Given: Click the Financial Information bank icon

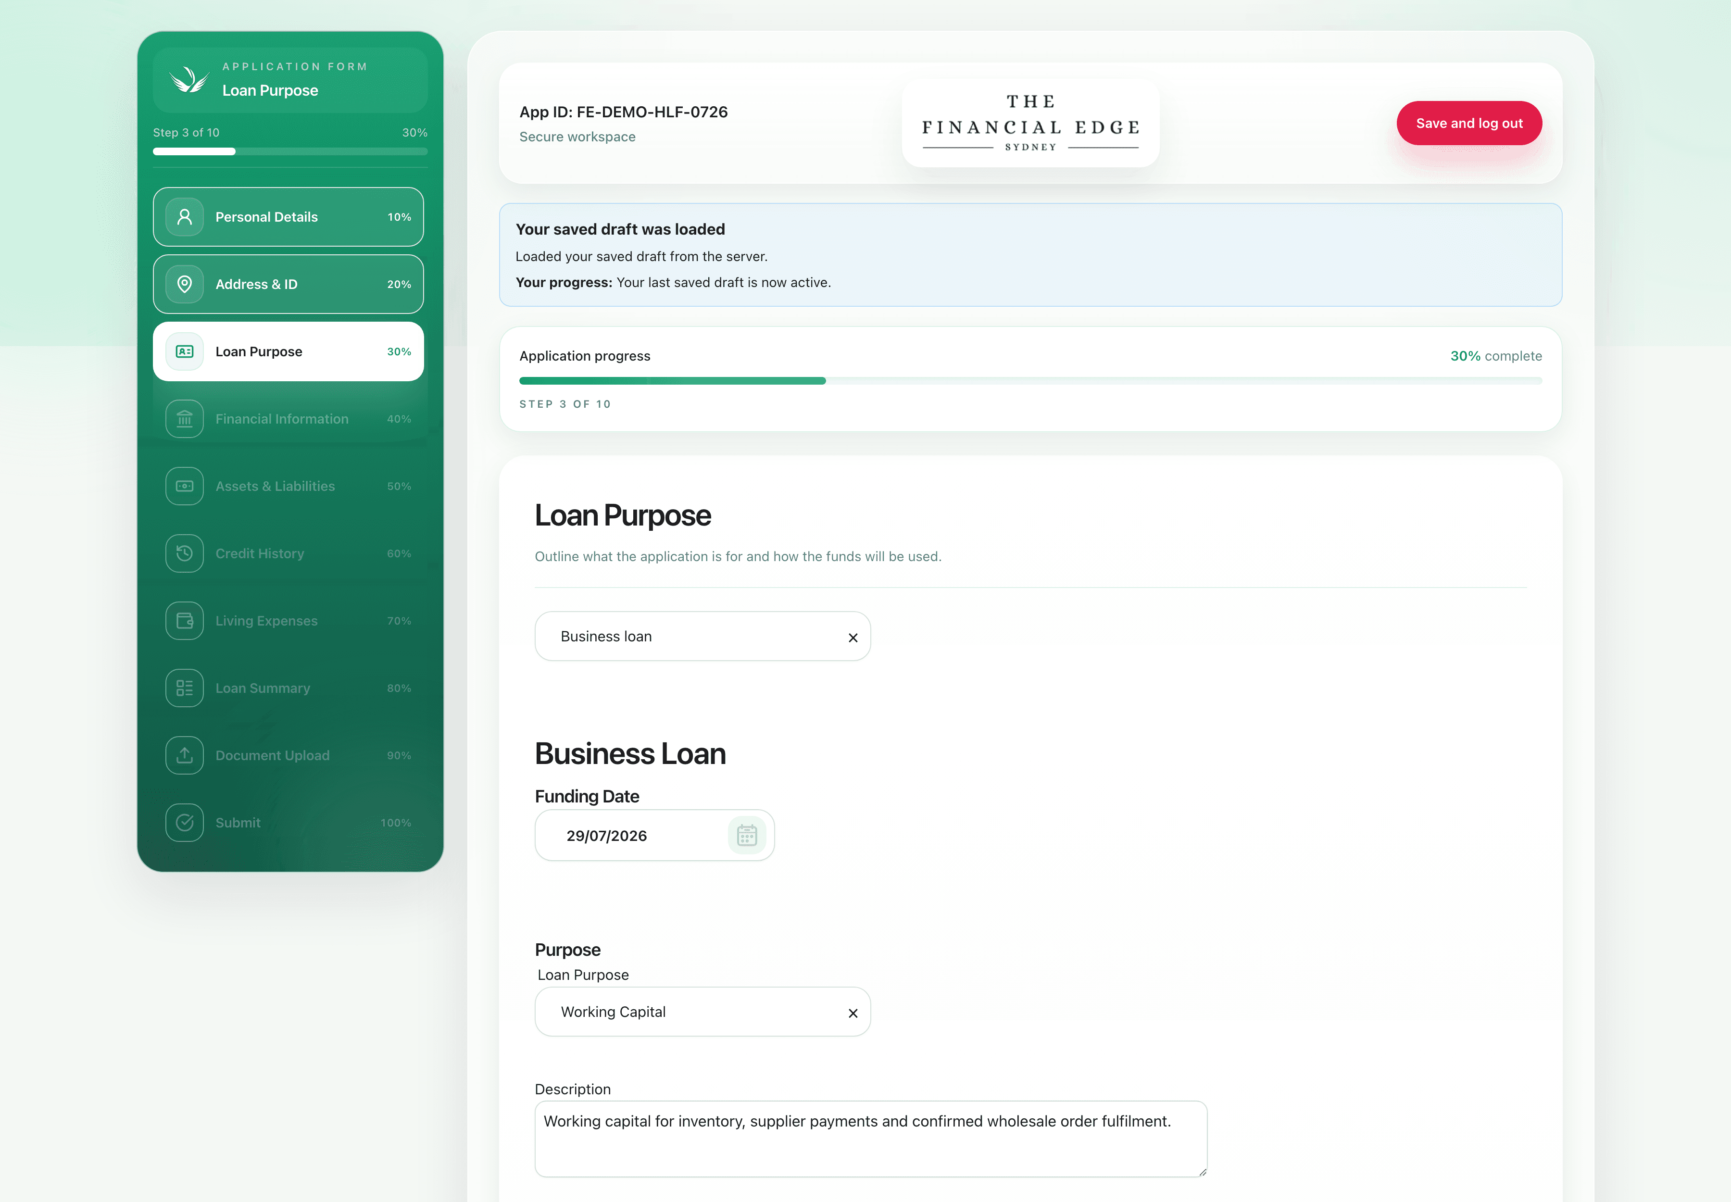Looking at the screenshot, I should point(185,419).
